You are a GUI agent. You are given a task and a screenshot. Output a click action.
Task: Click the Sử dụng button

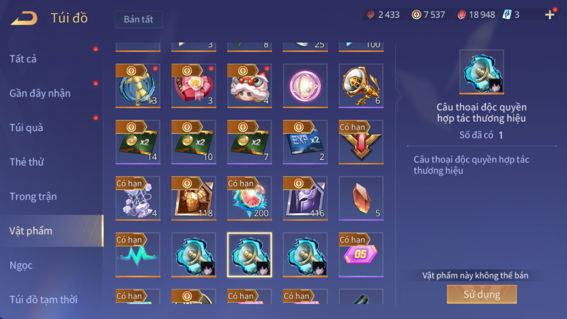481,294
